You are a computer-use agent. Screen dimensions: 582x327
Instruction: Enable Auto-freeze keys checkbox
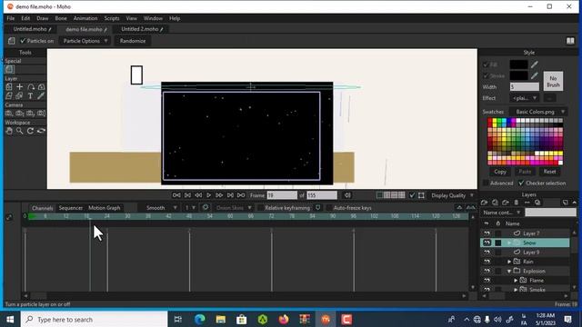[x=329, y=208]
